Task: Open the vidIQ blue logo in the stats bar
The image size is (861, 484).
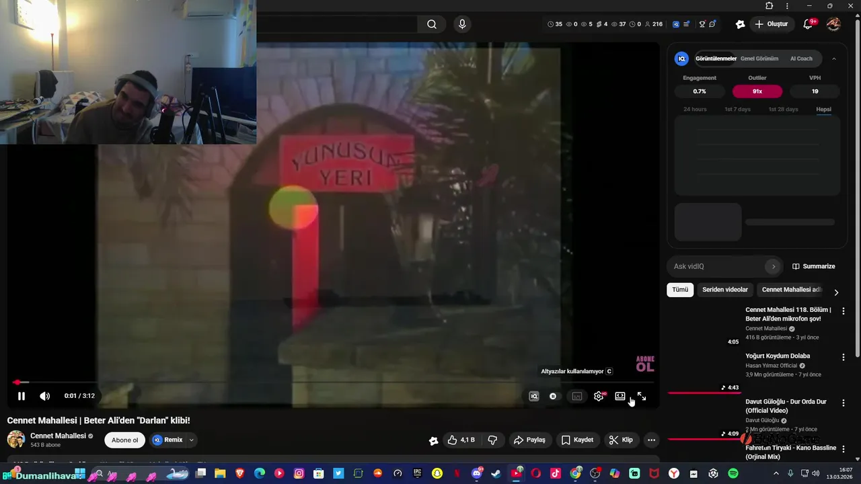Action: point(676,24)
